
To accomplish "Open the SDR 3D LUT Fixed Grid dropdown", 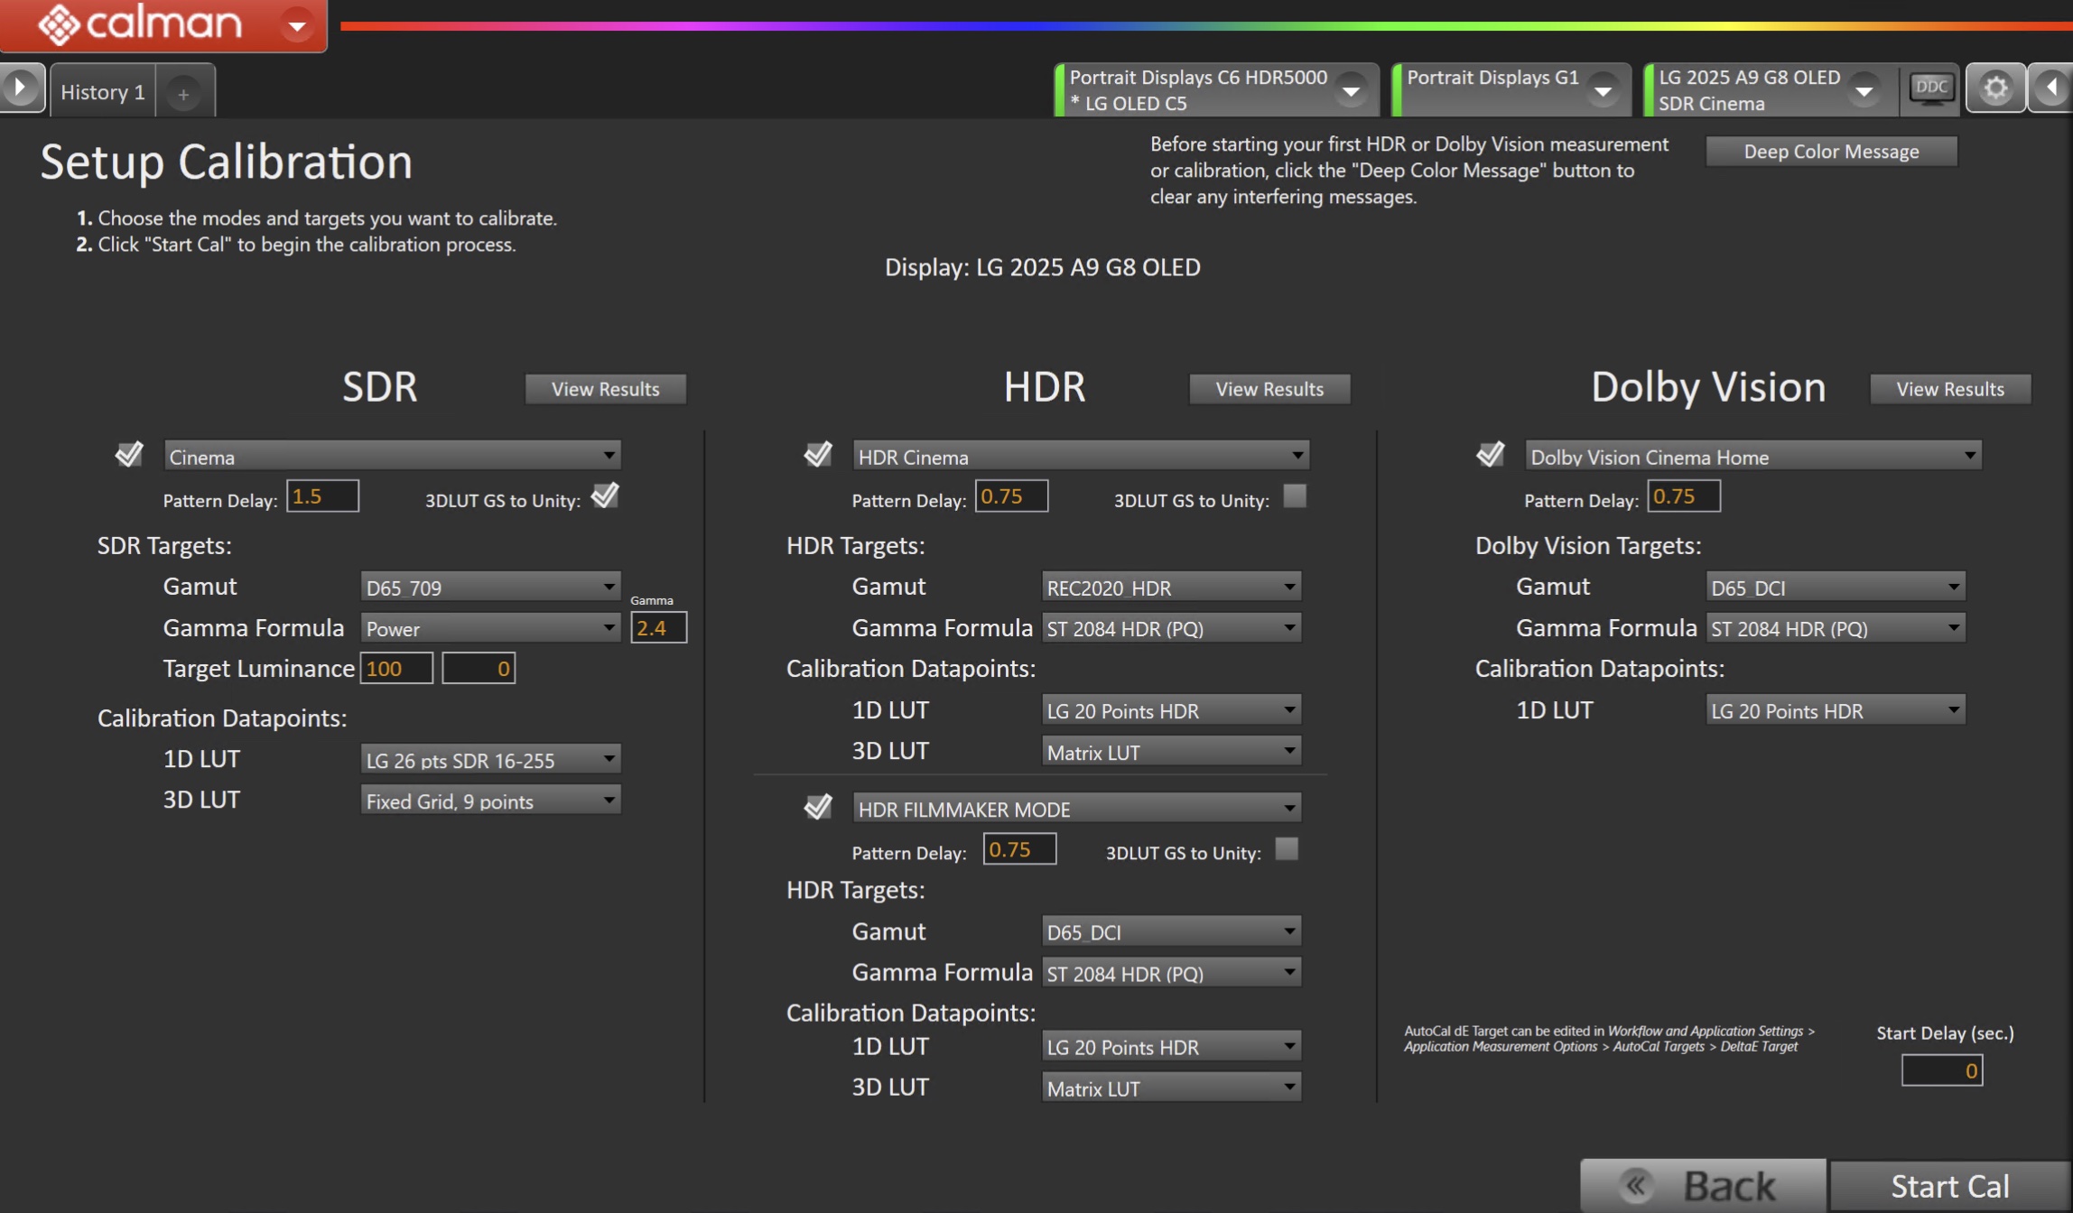I will point(490,801).
